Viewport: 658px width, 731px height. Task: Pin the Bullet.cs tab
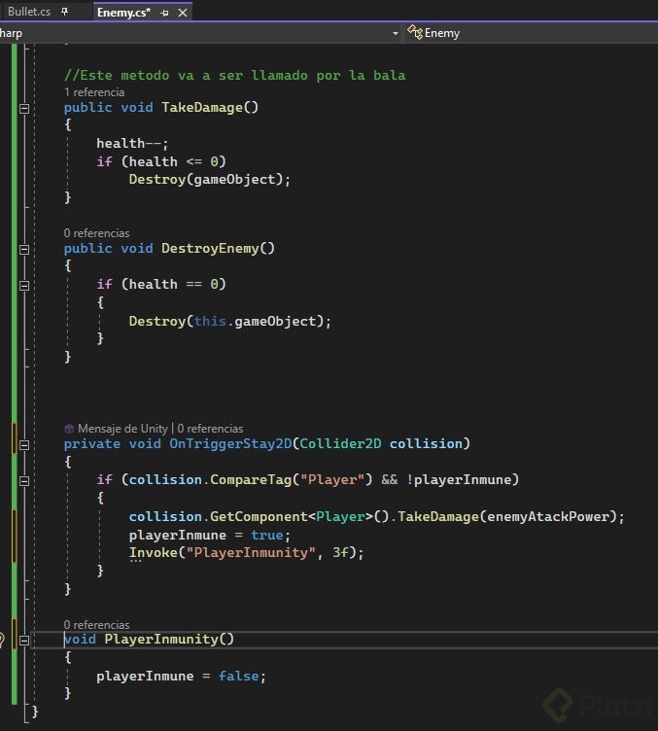click(x=65, y=12)
